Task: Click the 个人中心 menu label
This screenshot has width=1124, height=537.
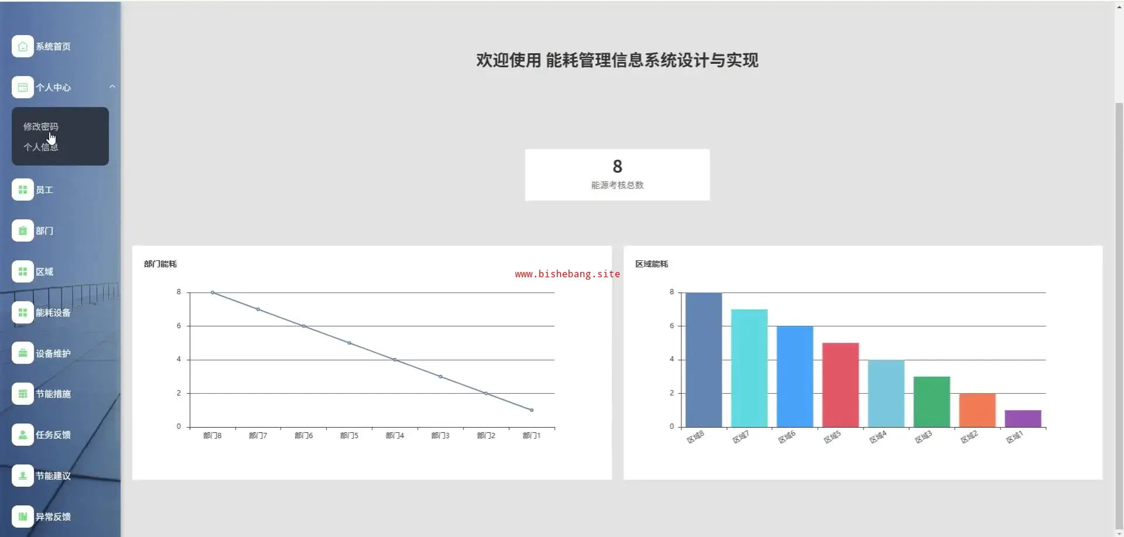Action: pyautogui.click(x=53, y=87)
